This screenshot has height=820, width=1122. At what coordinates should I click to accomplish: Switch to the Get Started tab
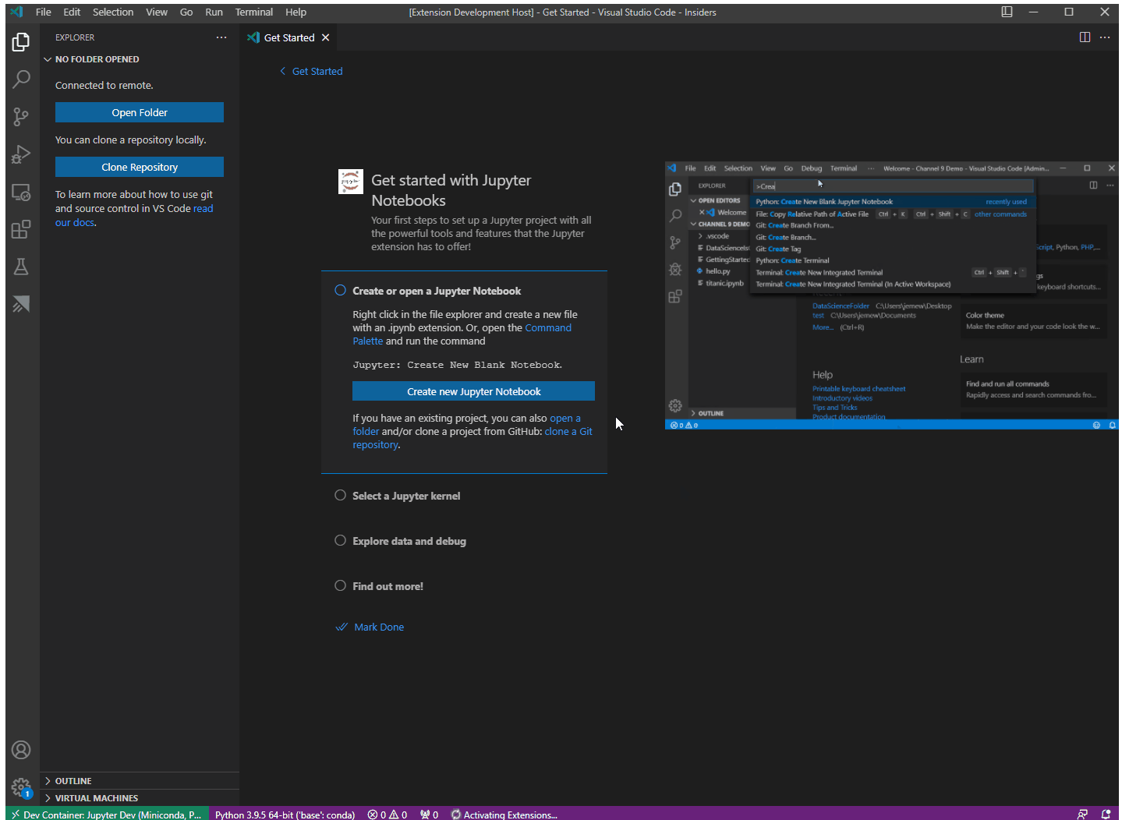coord(288,37)
